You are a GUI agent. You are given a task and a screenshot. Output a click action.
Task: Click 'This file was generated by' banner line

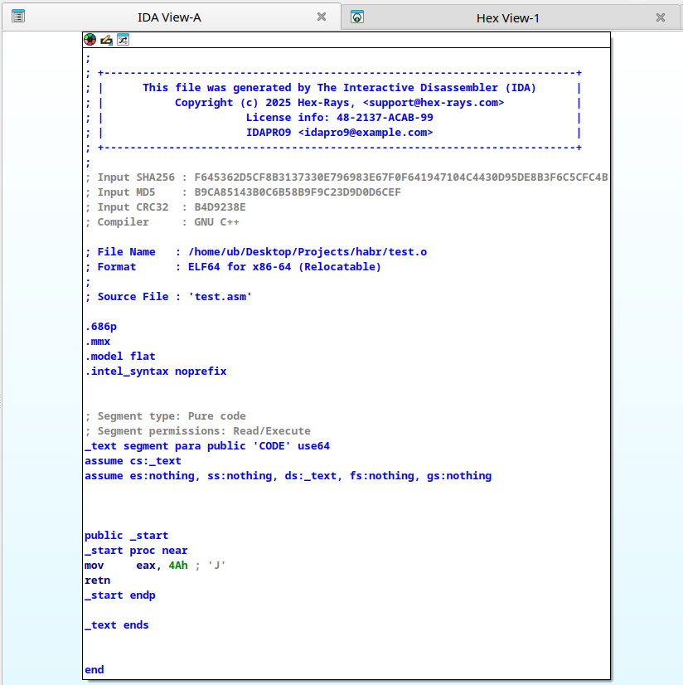pyautogui.click(x=339, y=88)
